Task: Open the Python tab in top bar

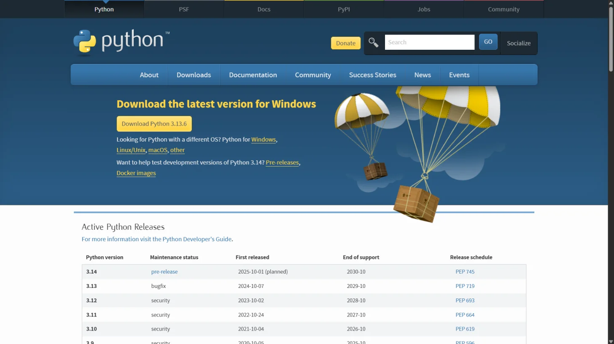Action: tap(104, 9)
